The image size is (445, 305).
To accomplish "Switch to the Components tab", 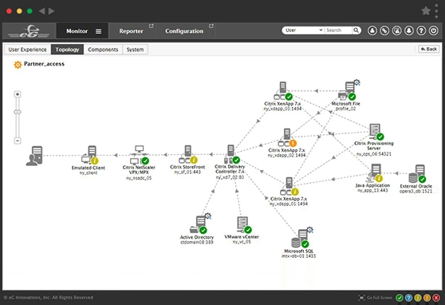I will 103,50.
